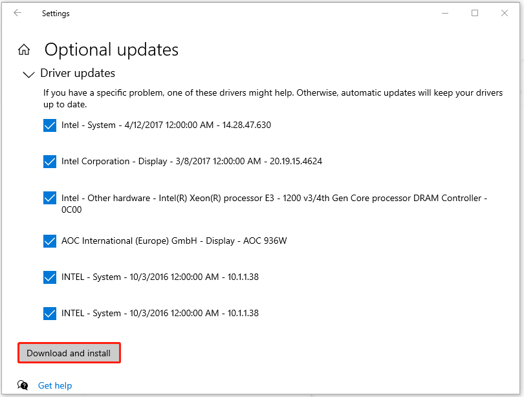Uncheck the AOC 936W display driver
The height and width of the screenshot is (397, 524).
50,241
